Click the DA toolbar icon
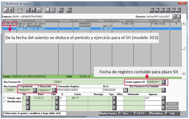 152,10
